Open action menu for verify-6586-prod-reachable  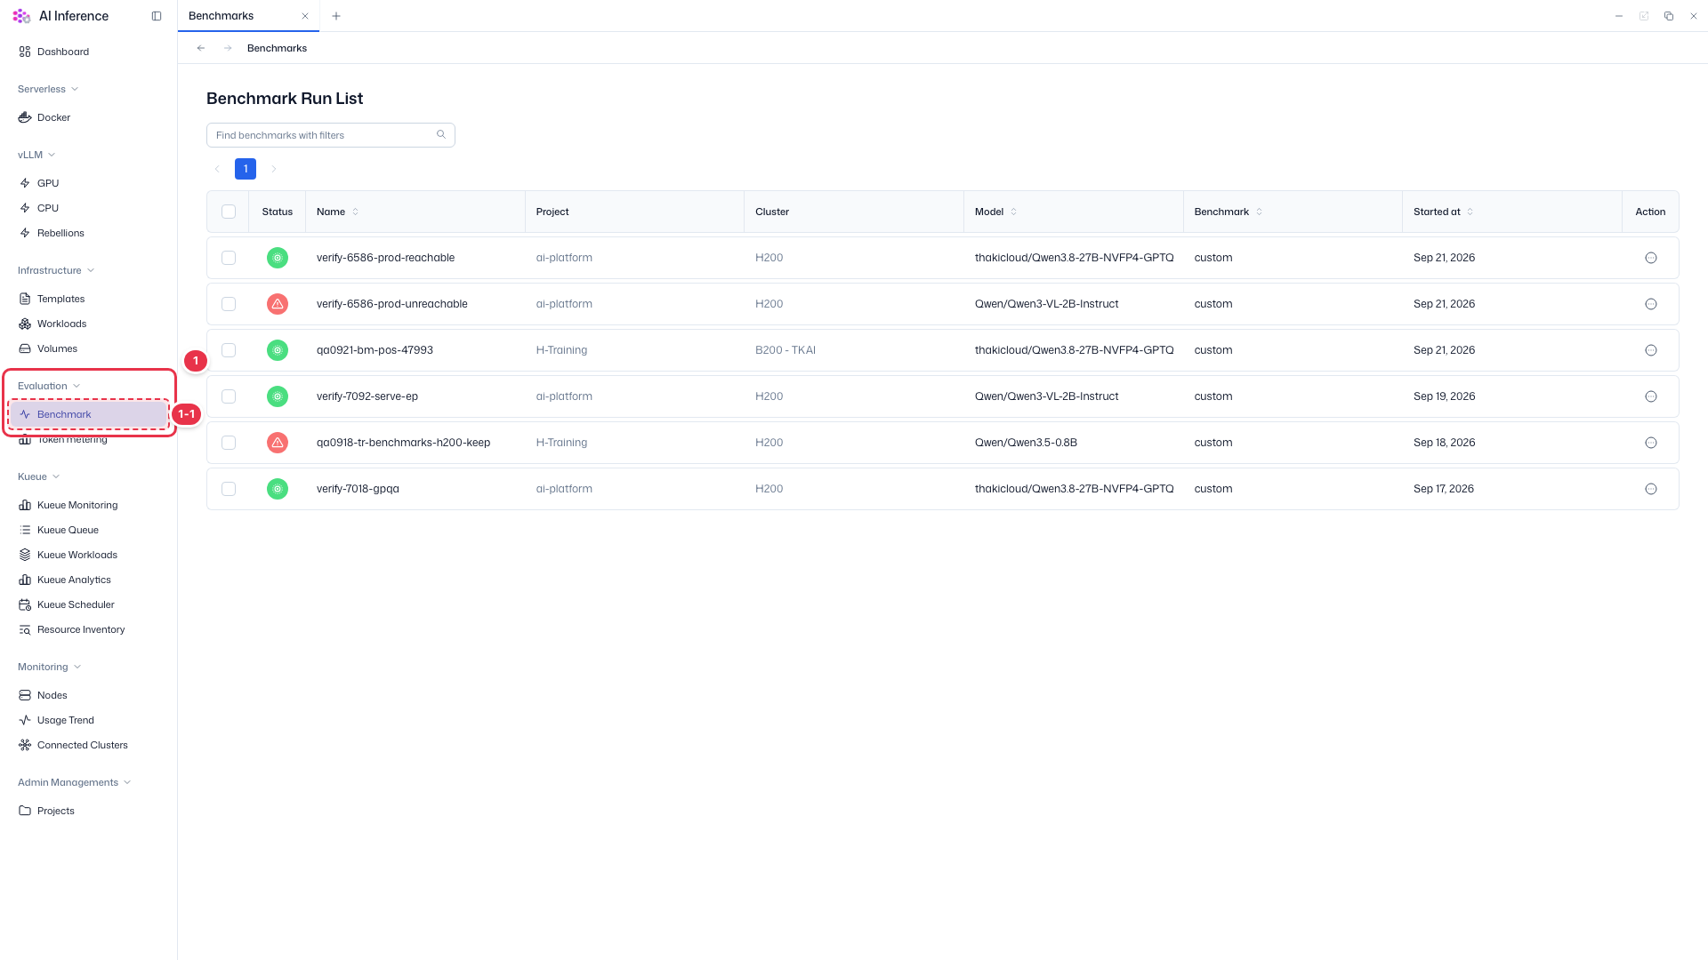[1651, 258]
